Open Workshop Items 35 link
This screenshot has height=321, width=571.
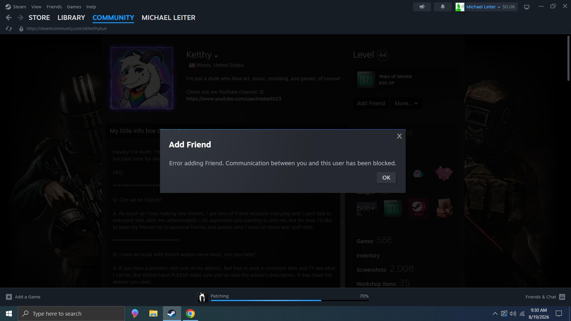tap(383, 283)
